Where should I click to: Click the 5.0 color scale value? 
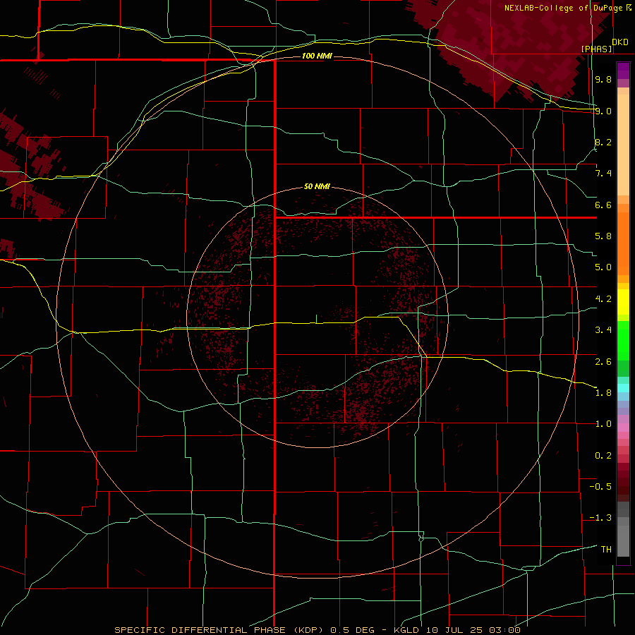(x=603, y=267)
